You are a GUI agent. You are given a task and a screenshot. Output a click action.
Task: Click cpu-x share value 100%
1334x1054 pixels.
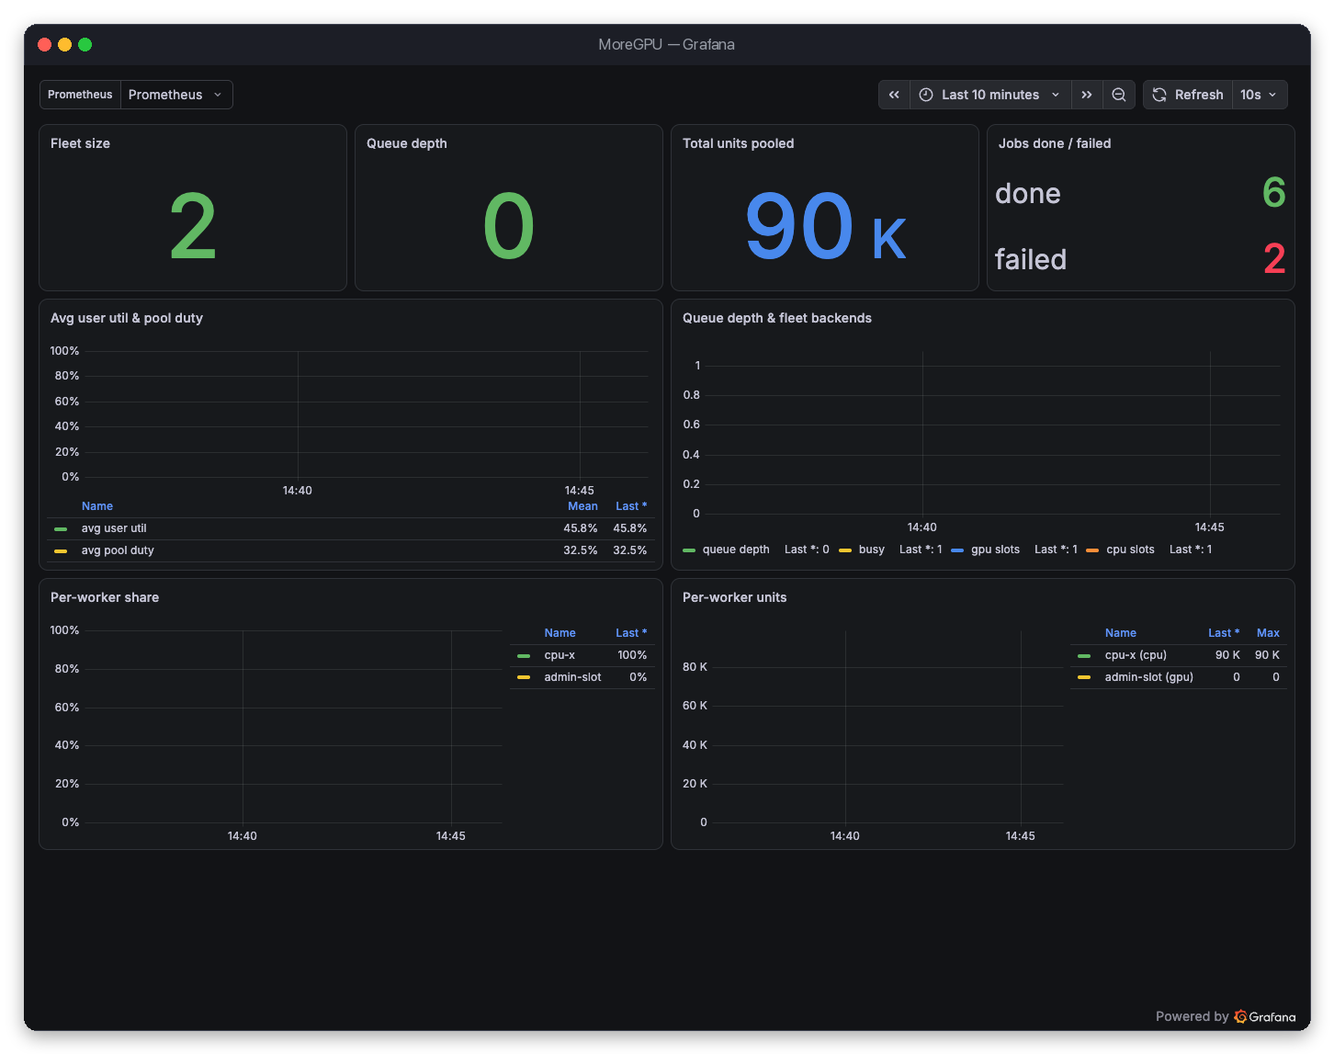(632, 655)
